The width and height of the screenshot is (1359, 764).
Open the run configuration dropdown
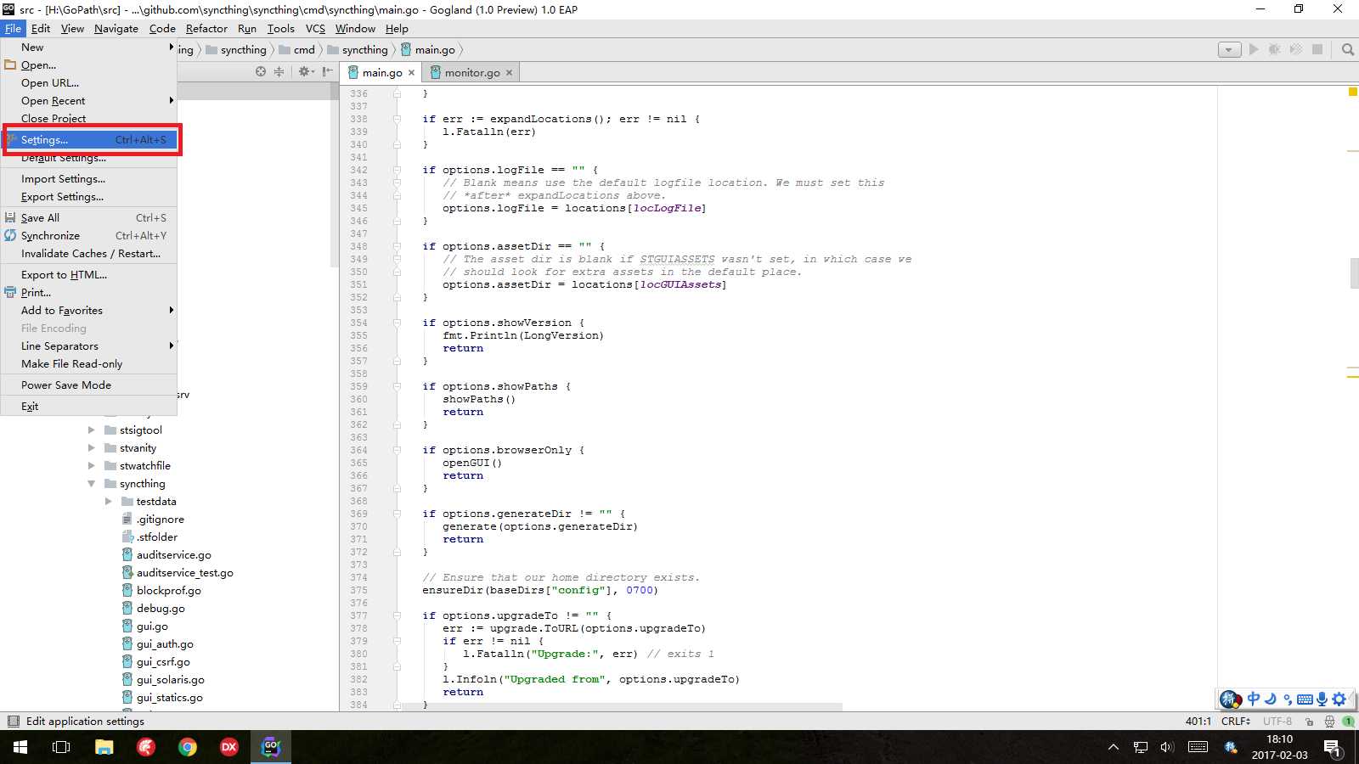click(1229, 50)
